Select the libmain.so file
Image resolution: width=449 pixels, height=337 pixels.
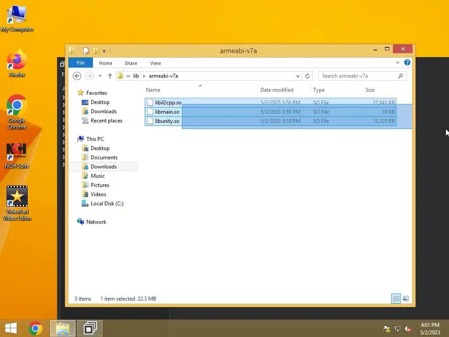(x=270, y=112)
